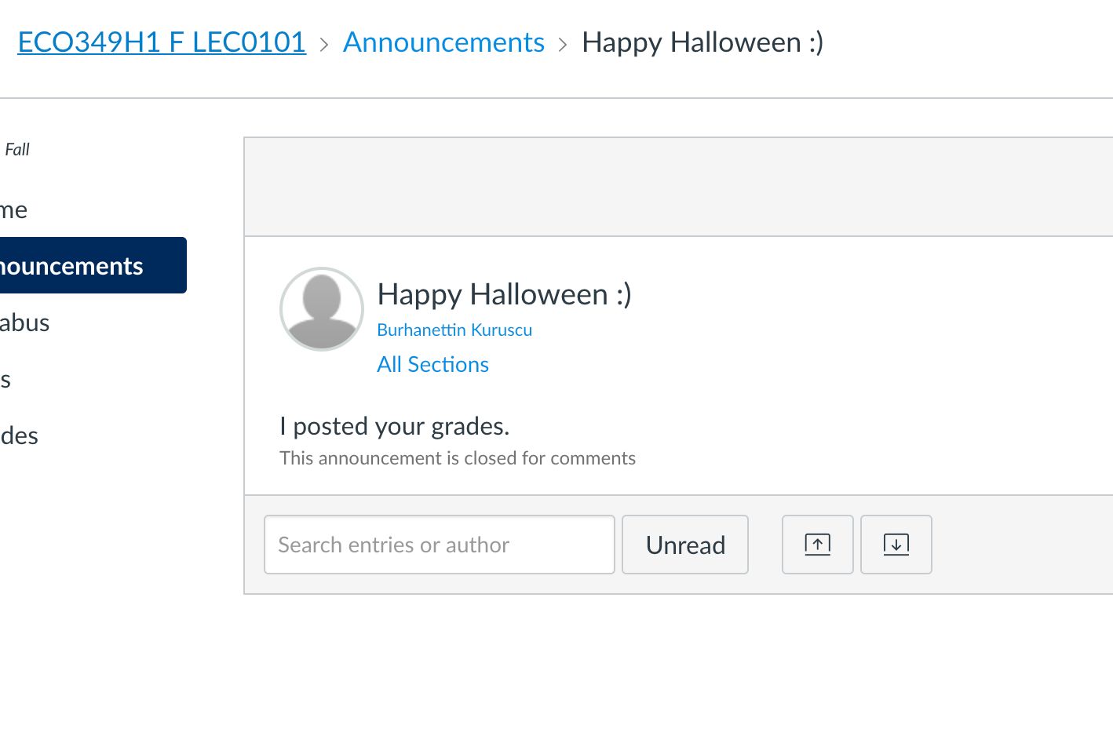Open the ECO349H1 F LEC0101 course link
This screenshot has width=1113, height=736.
(x=162, y=42)
